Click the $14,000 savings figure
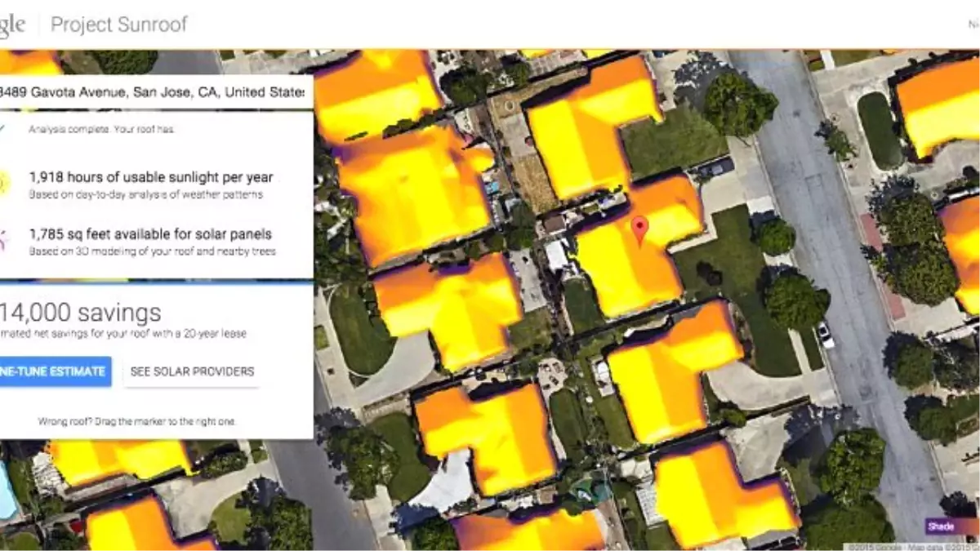 click(82, 311)
